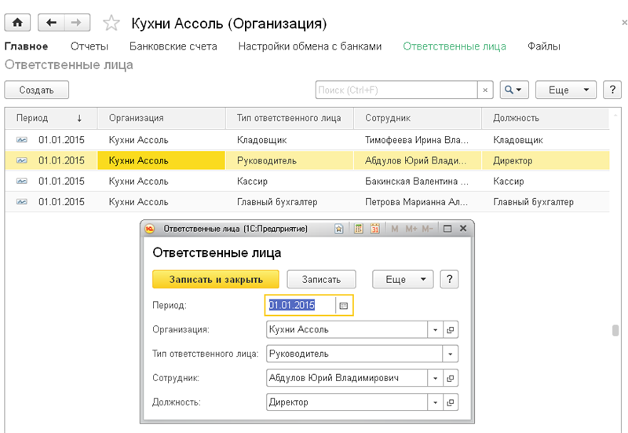Clear the search field with the x button
The width and height of the screenshot is (628, 433).
(x=486, y=90)
